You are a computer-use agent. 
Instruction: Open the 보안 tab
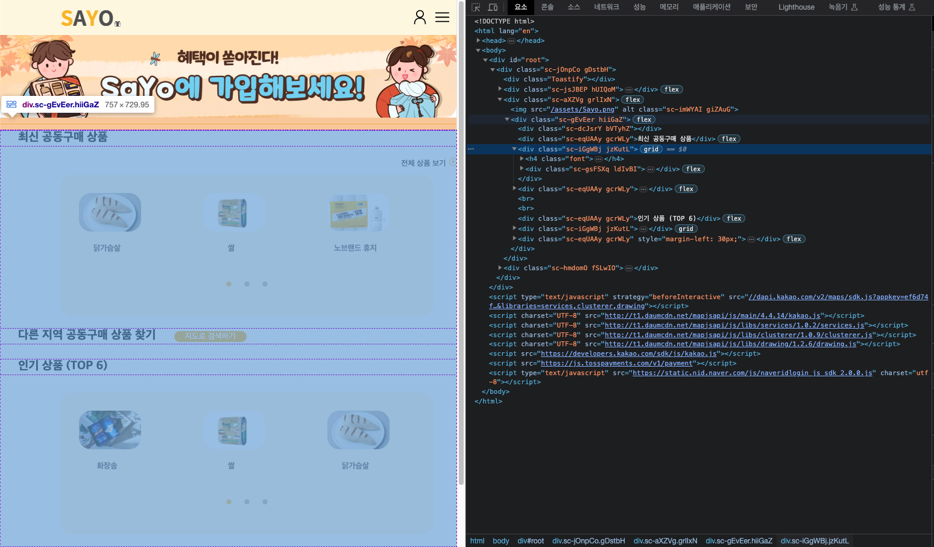pos(751,7)
